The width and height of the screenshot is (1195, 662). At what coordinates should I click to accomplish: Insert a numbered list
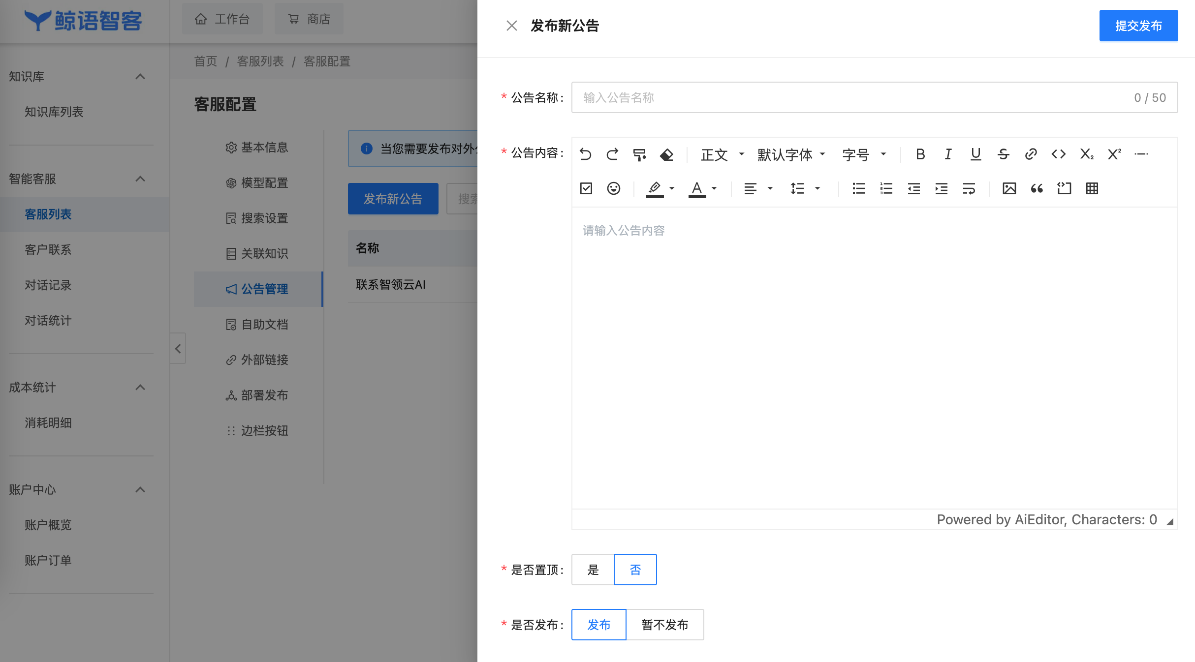click(886, 188)
